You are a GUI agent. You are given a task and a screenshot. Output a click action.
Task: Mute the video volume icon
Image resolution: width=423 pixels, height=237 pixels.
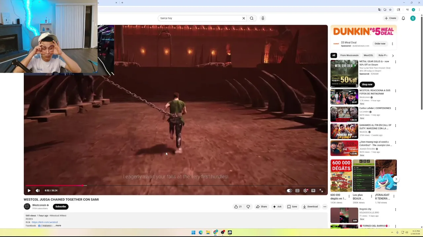pos(38,191)
